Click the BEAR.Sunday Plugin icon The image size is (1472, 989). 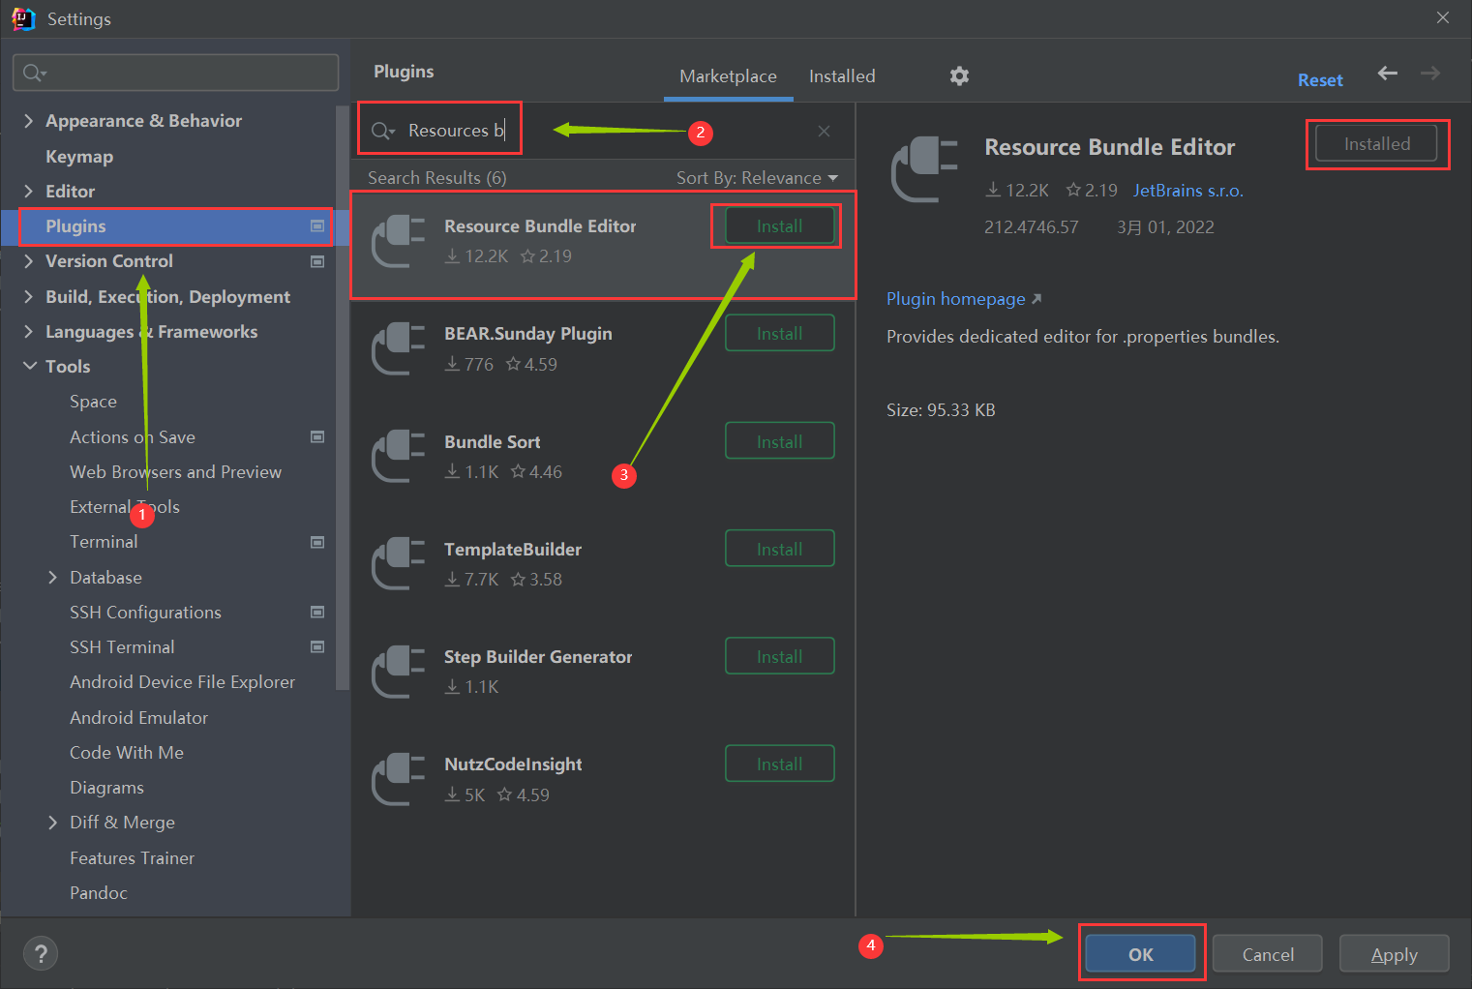(x=399, y=348)
